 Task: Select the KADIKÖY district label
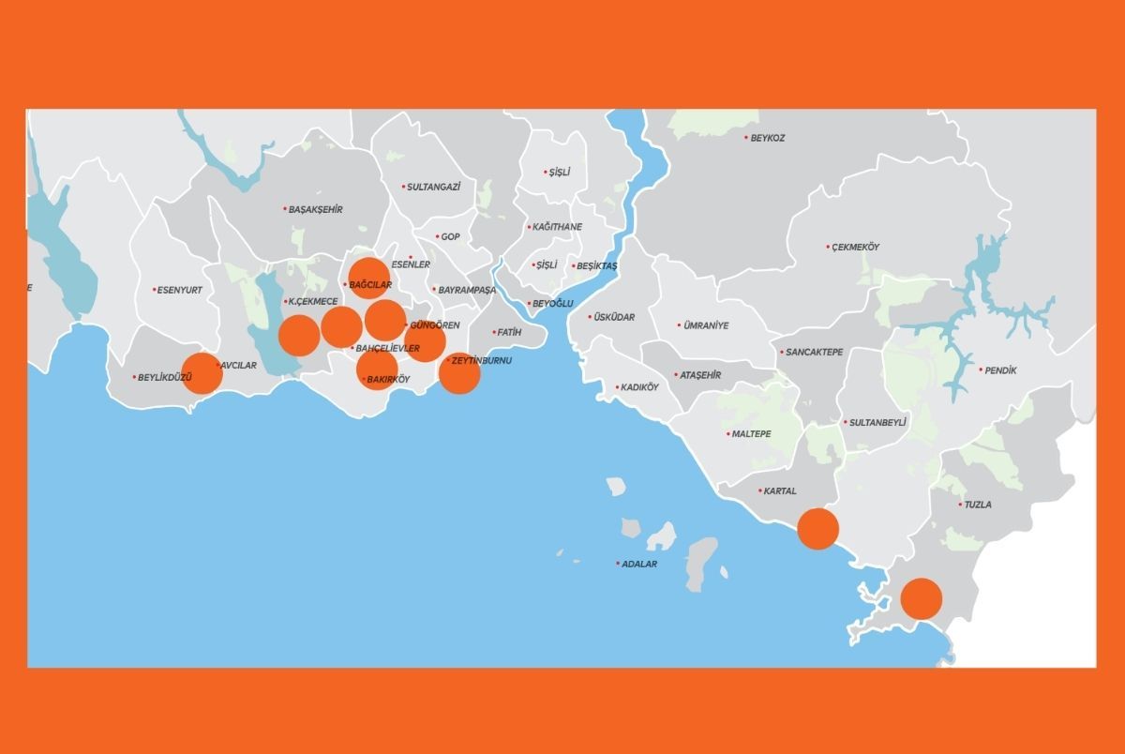[x=639, y=387]
